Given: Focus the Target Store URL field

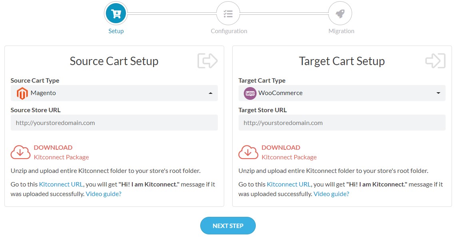Looking at the screenshot, I should click(342, 123).
